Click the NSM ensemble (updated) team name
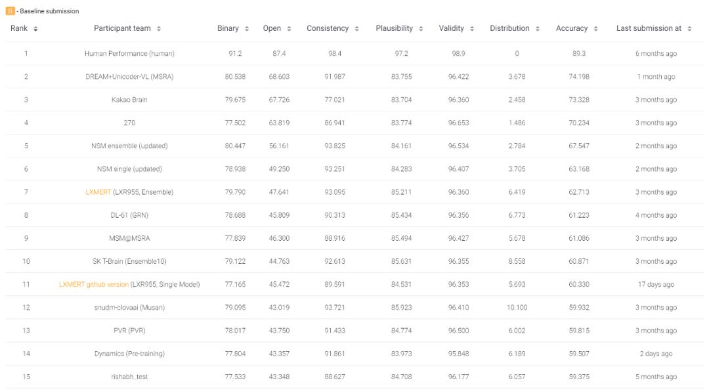709x391 pixels. point(129,146)
